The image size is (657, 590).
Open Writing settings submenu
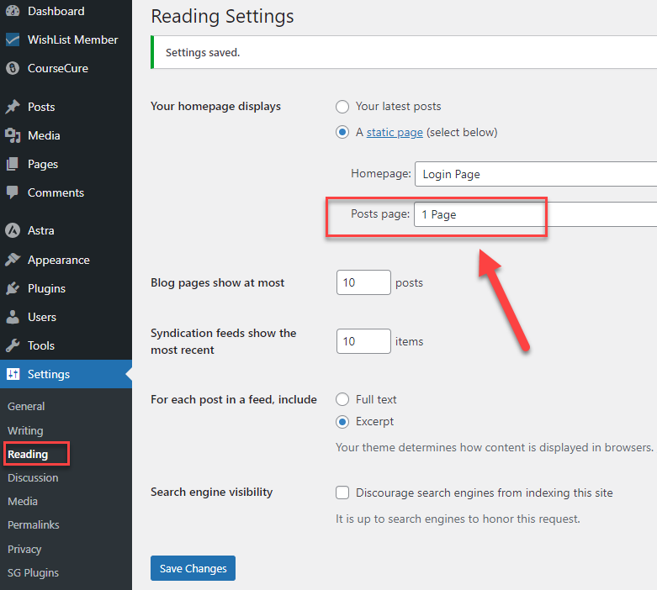tap(25, 430)
